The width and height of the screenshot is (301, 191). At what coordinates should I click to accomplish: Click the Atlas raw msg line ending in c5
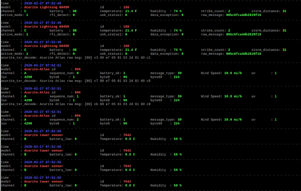[x=76, y=81]
